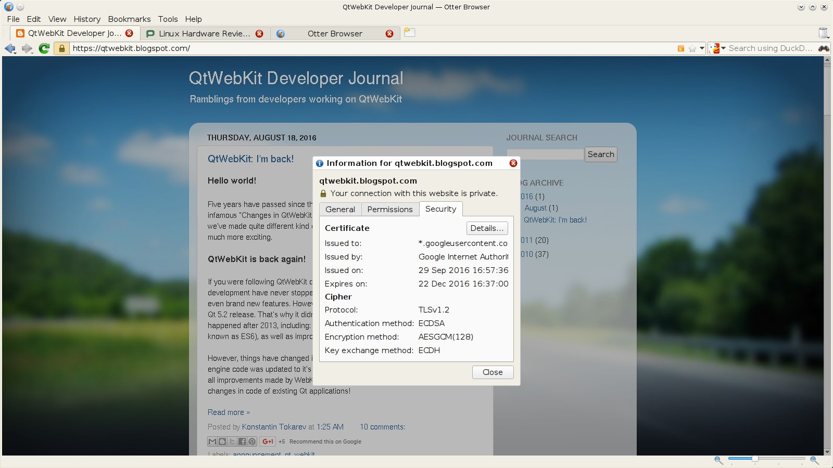Open the closed tabs trash icon
The height and width of the screenshot is (468, 833).
[823, 33]
